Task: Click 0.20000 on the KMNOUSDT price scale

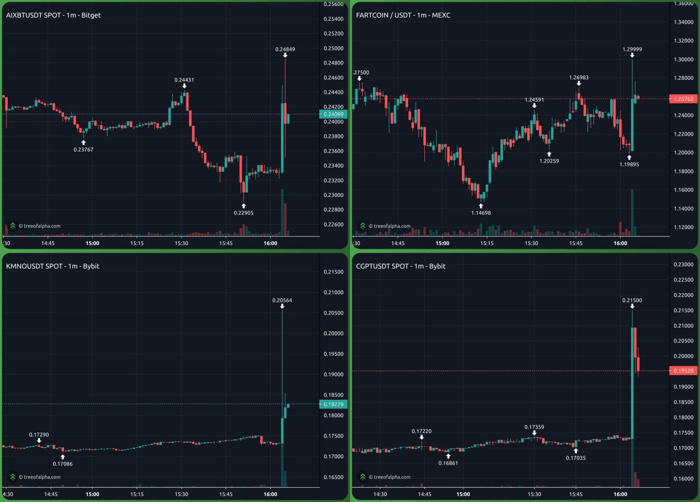Action: pos(334,334)
